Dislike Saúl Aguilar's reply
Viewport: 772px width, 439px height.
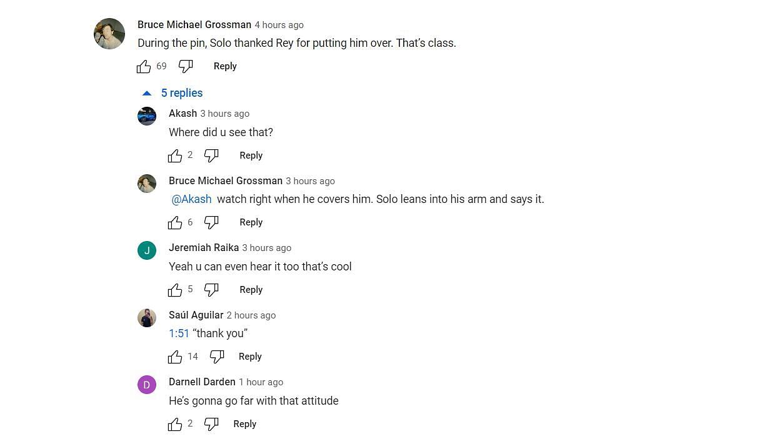point(217,357)
